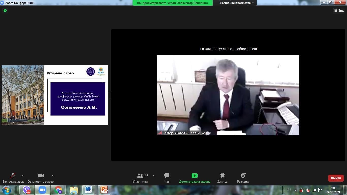Click the shared slide thumbnail with Солоненко А.М.

[x=55, y=95]
